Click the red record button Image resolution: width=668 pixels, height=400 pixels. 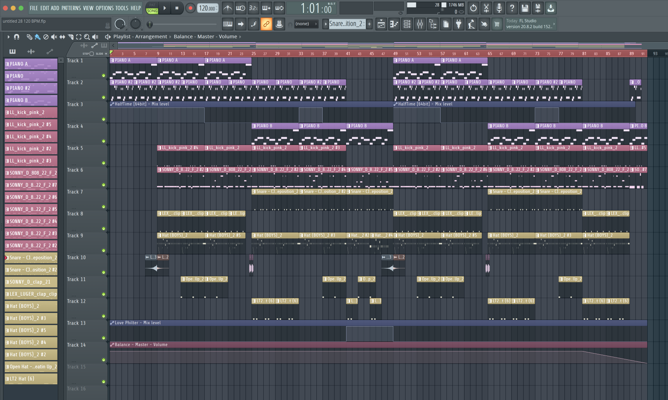tap(190, 8)
